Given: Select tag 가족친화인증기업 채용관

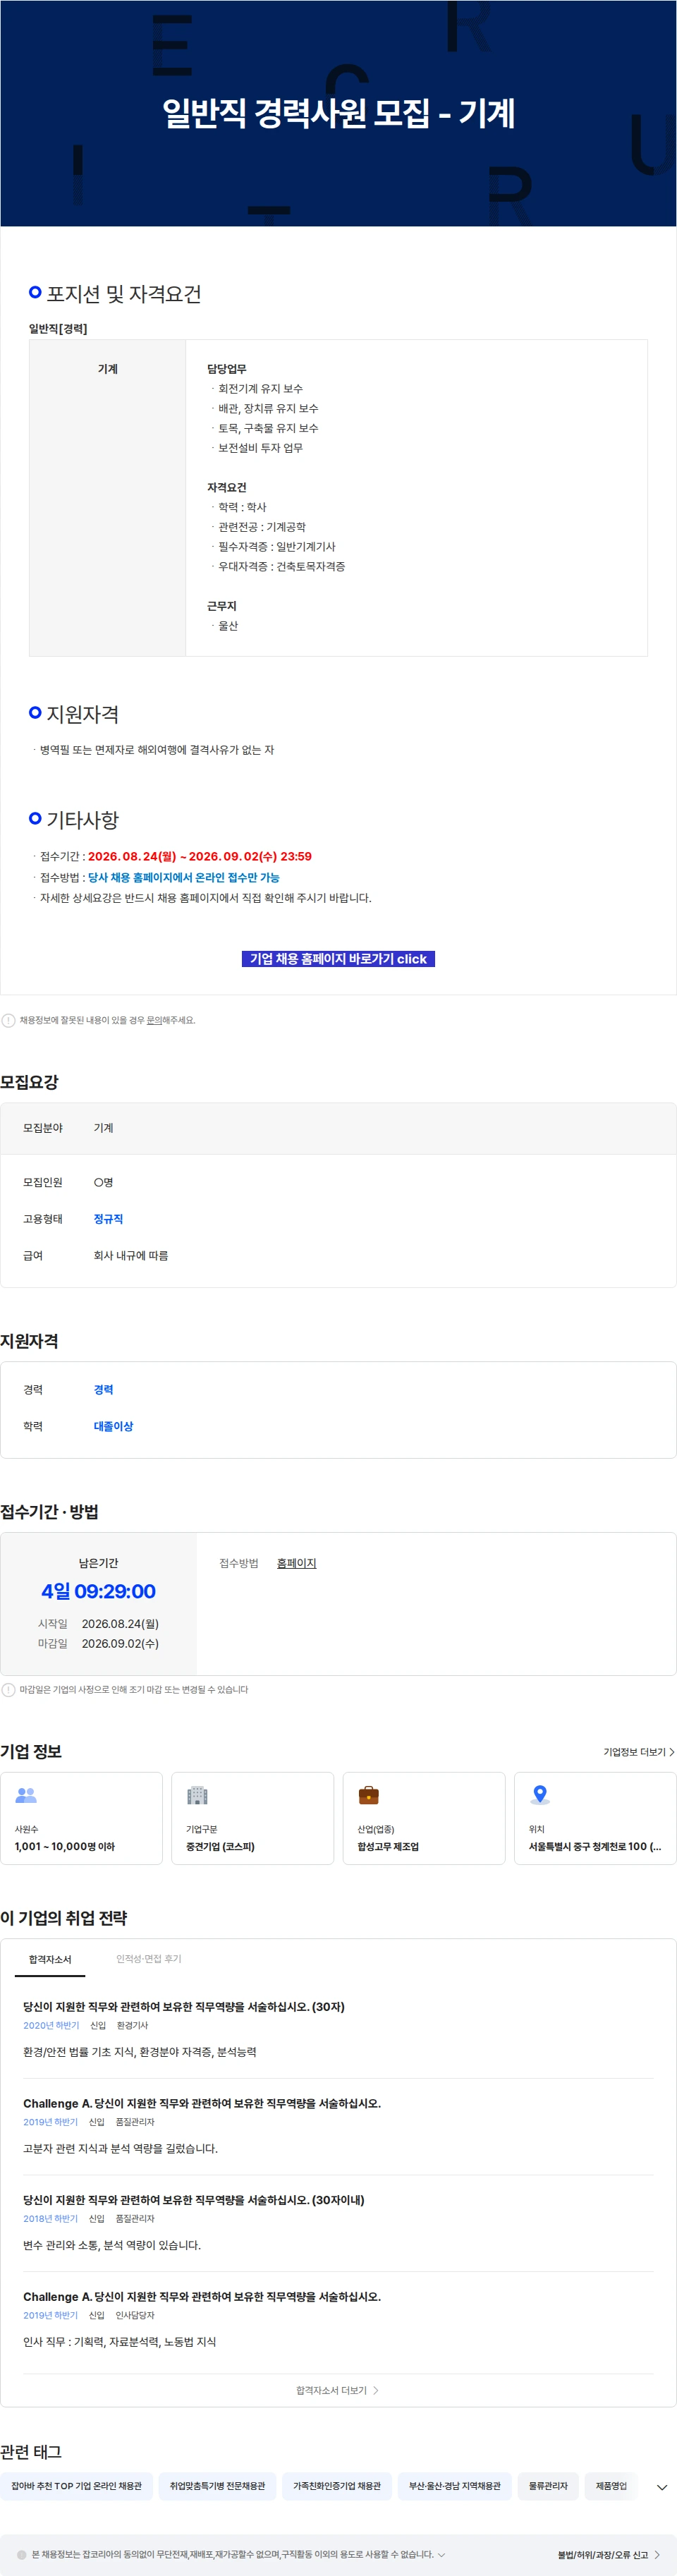Looking at the screenshot, I should tap(337, 2486).
